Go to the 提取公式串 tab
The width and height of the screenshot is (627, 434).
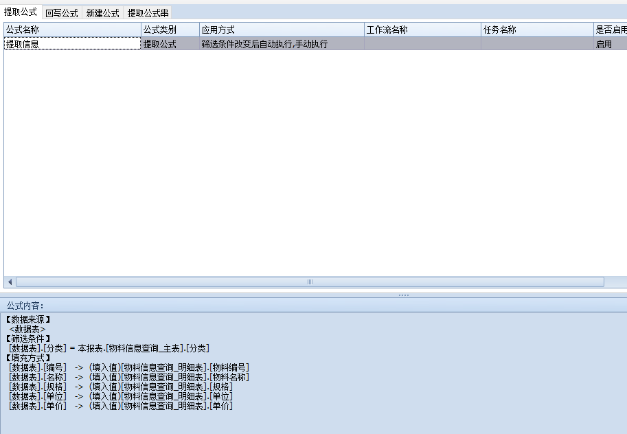[148, 13]
